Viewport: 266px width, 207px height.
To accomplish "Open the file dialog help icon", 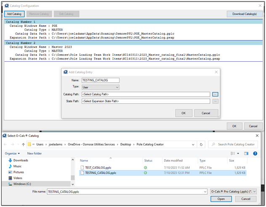I will pos(255,154).
